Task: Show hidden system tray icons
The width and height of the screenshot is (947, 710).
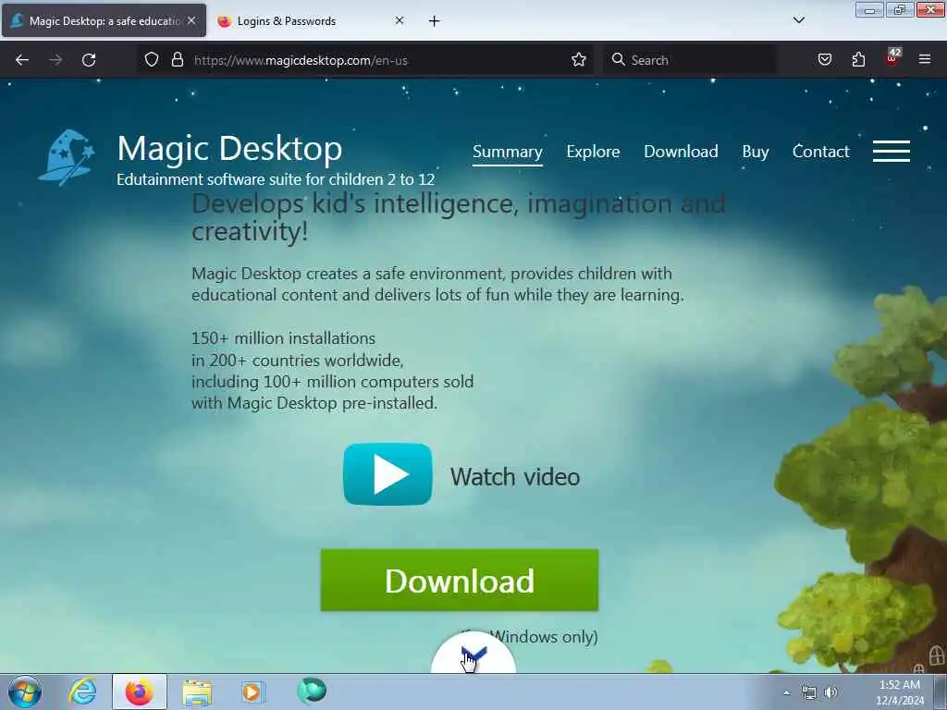Action: pos(786,692)
